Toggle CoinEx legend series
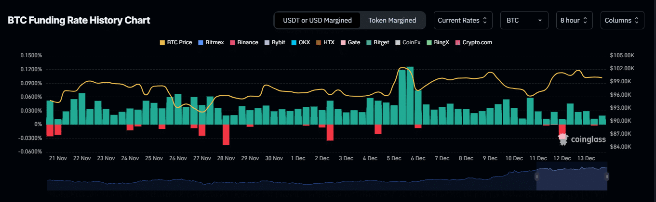The height and width of the screenshot is (202, 656). pos(408,42)
